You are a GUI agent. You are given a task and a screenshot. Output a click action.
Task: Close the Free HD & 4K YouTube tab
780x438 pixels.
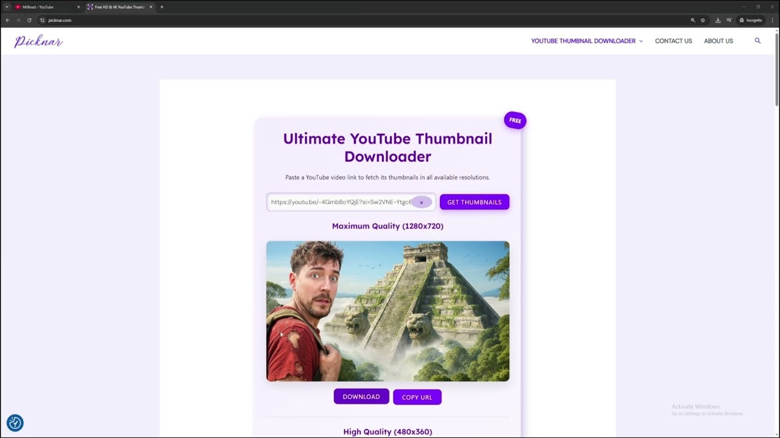pyautogui.click(x=151, y=7)
